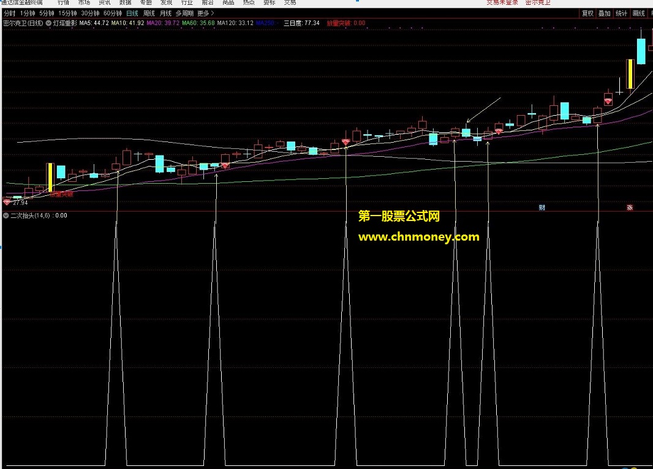Click the MA60: 35.68 value

(198, 23)
